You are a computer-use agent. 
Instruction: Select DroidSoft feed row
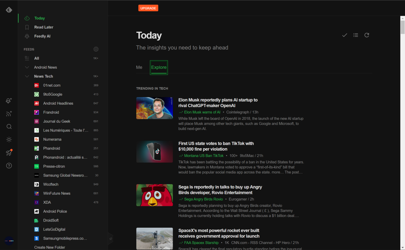coord(63,220)
